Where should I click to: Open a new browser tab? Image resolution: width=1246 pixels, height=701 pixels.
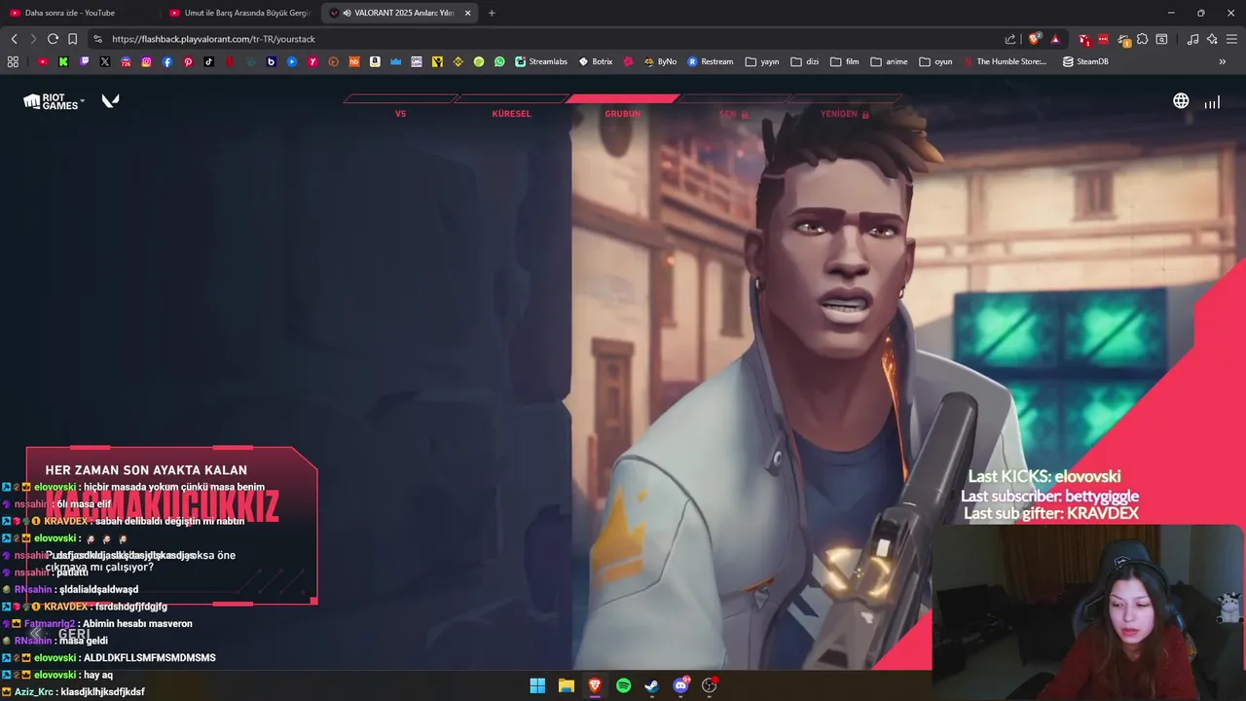(x=492, y=13)
